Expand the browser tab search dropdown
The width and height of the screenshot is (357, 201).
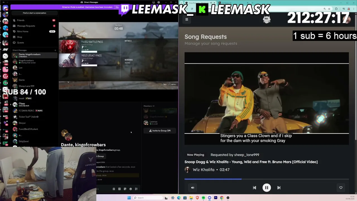point(182,3)
